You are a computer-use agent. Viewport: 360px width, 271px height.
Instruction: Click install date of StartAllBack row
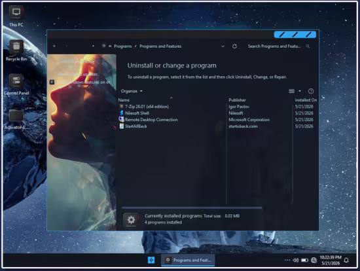(304, 126)
